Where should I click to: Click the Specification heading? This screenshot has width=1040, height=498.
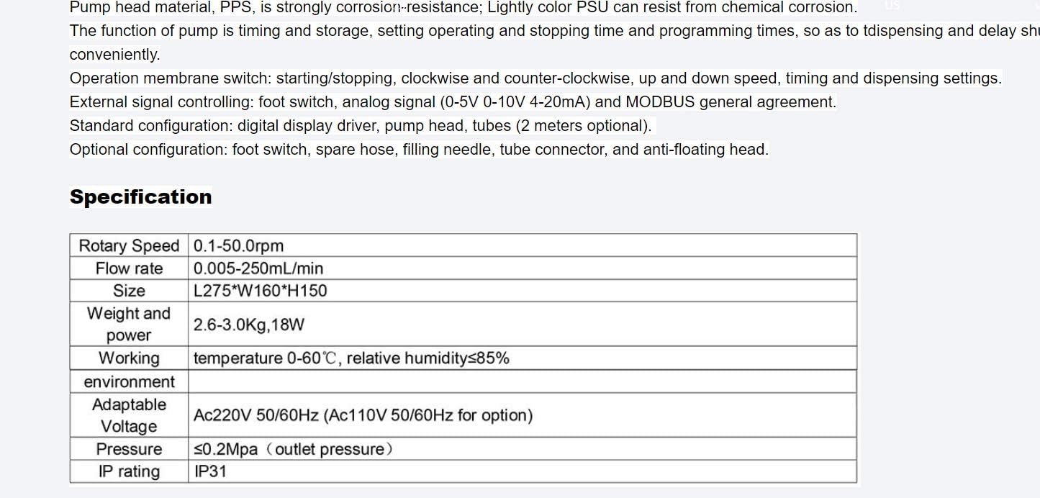pyautogui.click(x=140, y=196)
